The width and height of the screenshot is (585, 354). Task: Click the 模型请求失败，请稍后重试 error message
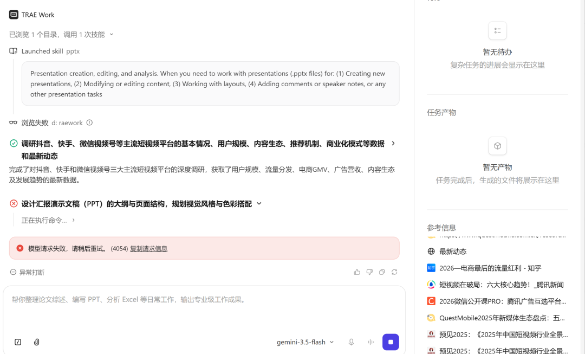pos(68,248)
